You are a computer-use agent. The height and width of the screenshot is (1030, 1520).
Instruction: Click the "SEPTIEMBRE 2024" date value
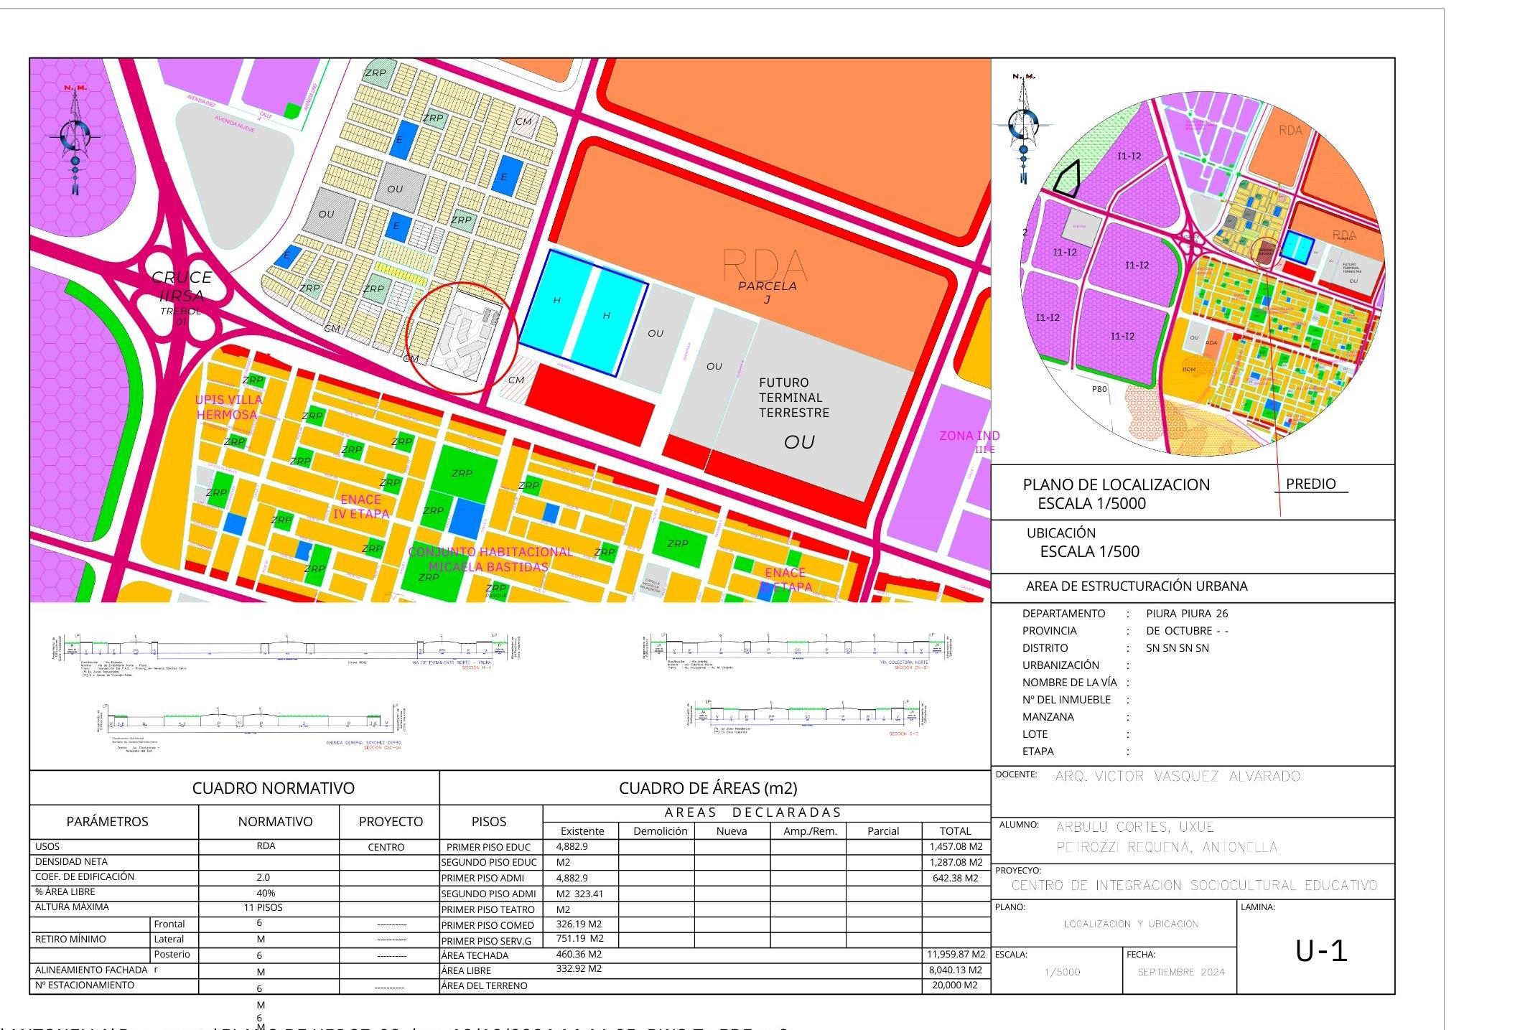coord(1180,972)
